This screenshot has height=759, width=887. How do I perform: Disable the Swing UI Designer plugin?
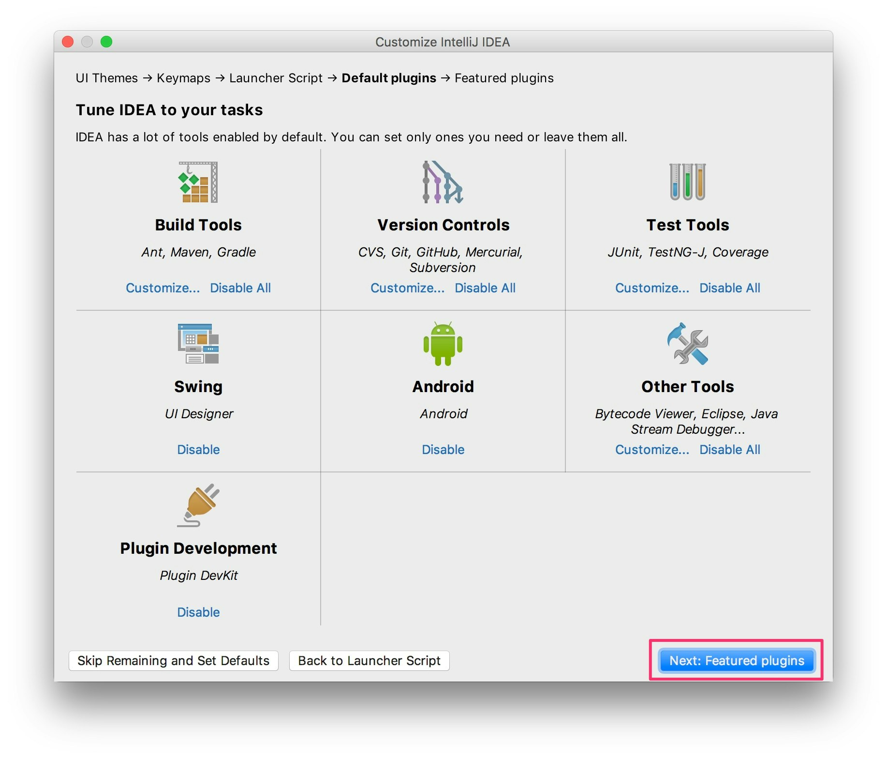pos(198,450)
